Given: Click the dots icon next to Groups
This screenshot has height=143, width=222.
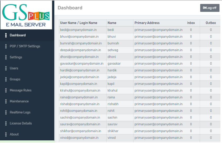Looking at the screenshot, I should (6, 79).
